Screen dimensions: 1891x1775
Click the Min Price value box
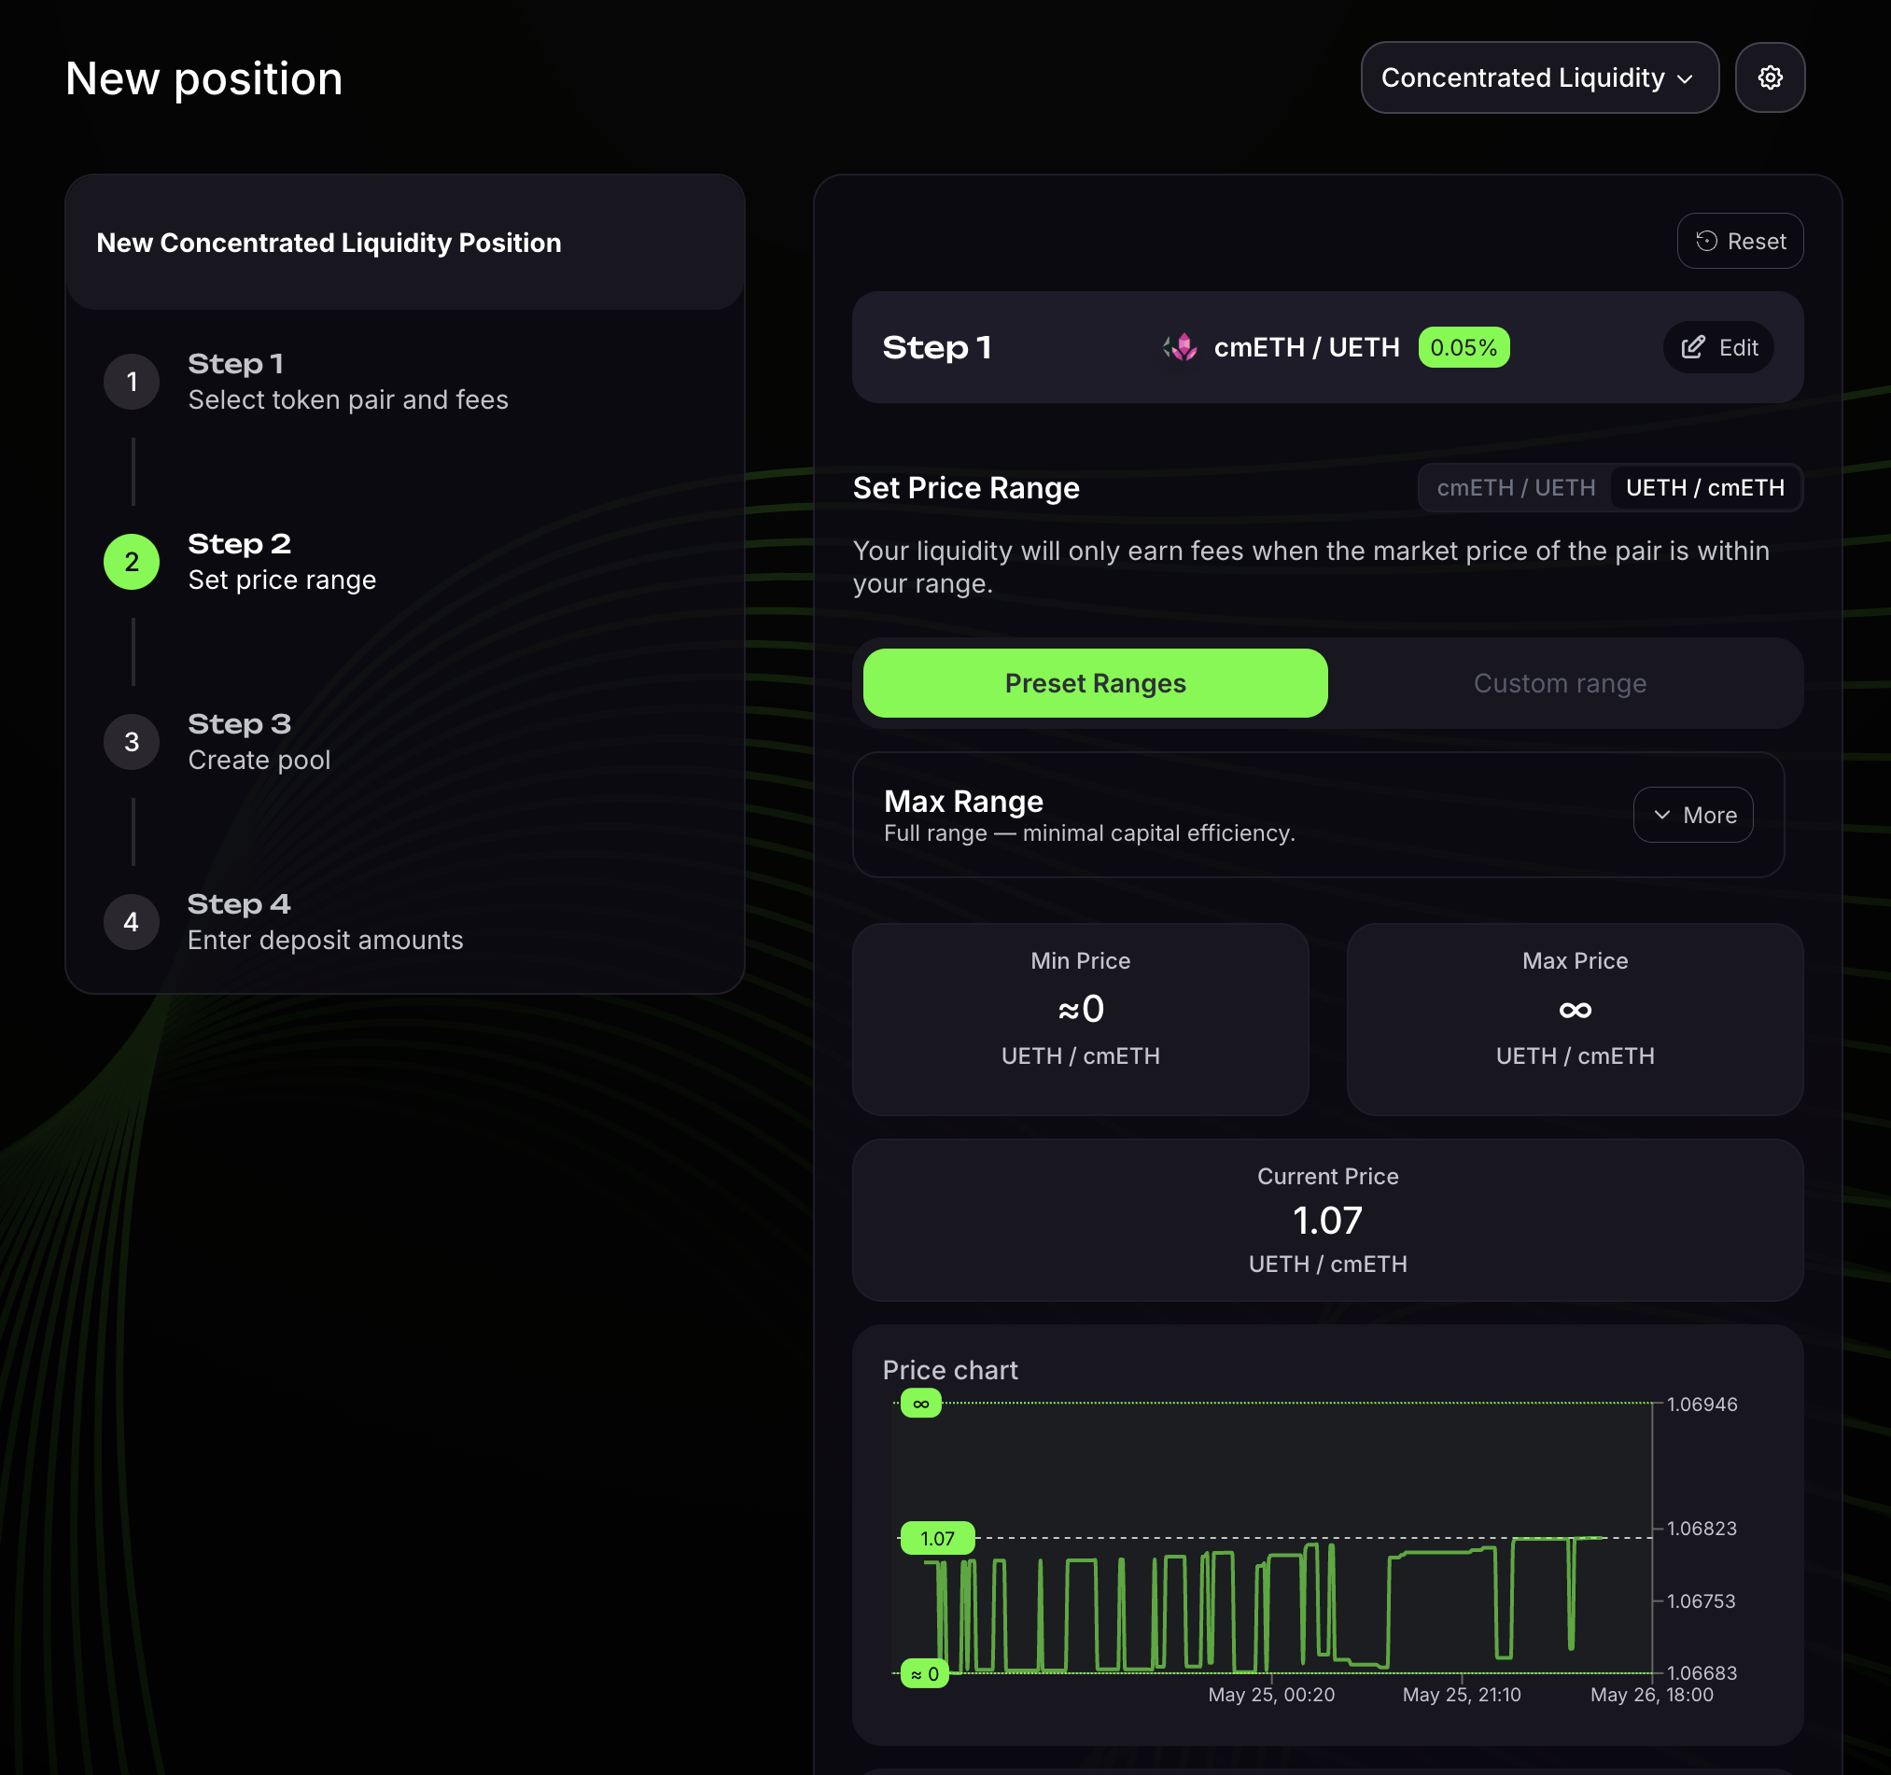pyautogui.click(x=1081, y=1019)
